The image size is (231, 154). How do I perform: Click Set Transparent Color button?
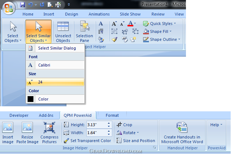(x=87, y=141)
